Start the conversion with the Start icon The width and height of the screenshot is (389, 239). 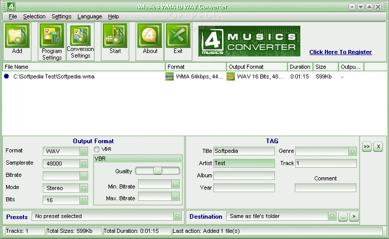(115, 36)
